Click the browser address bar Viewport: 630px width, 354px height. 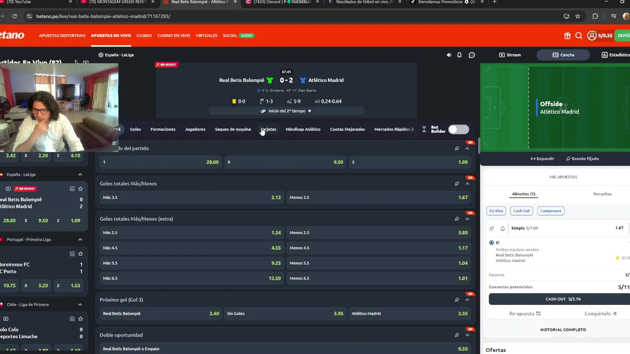295,16
